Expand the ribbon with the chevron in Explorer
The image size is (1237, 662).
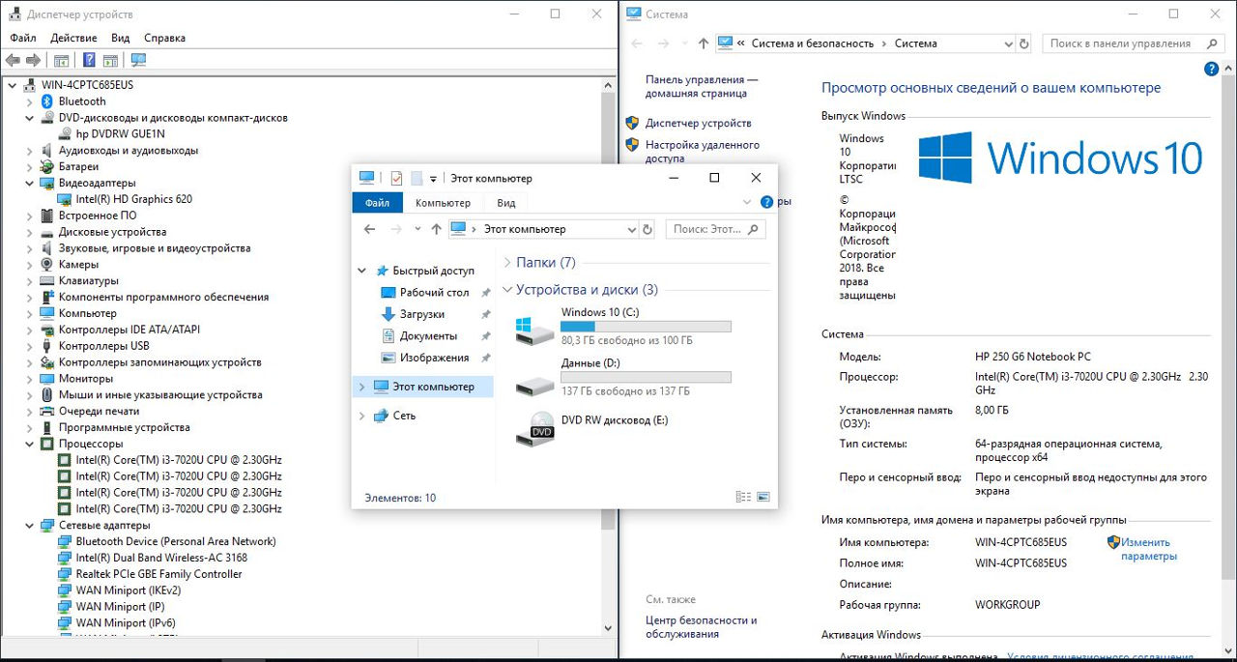(747, 203)
